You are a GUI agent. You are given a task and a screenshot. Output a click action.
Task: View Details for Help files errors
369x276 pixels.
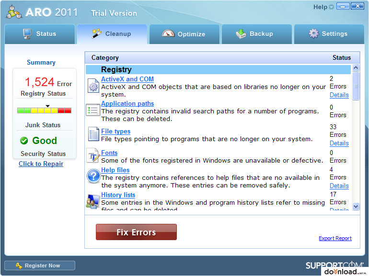point(339,186)
